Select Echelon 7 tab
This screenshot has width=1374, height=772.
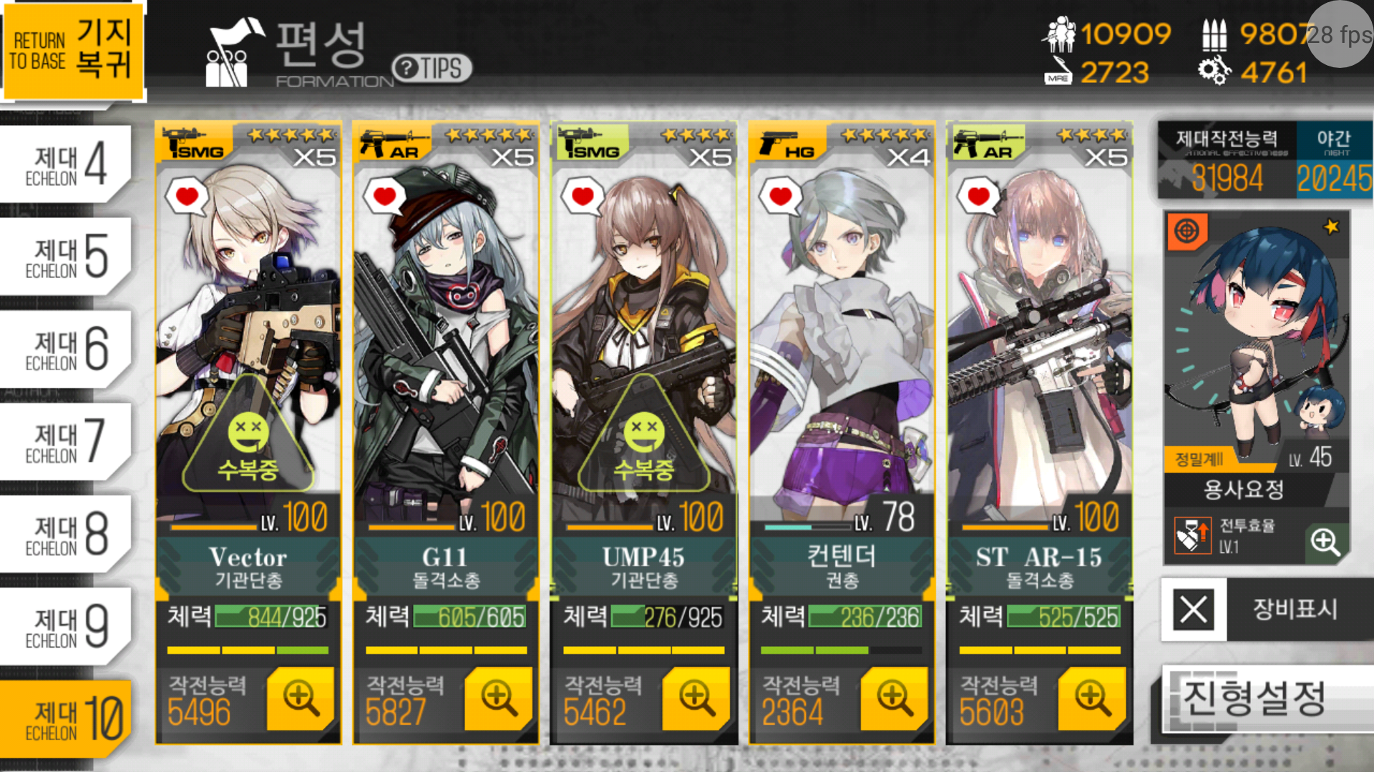click(x=65, y=441)
